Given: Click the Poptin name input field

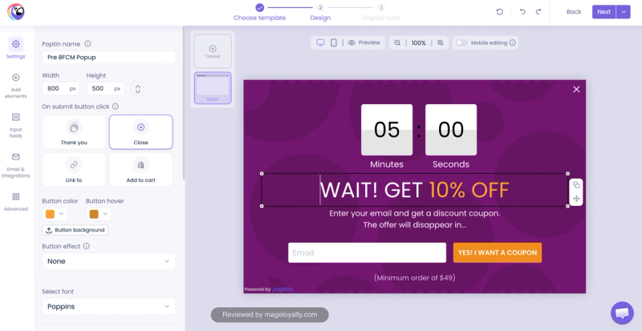Looking at the screenshot, I should tap(109, 57).
